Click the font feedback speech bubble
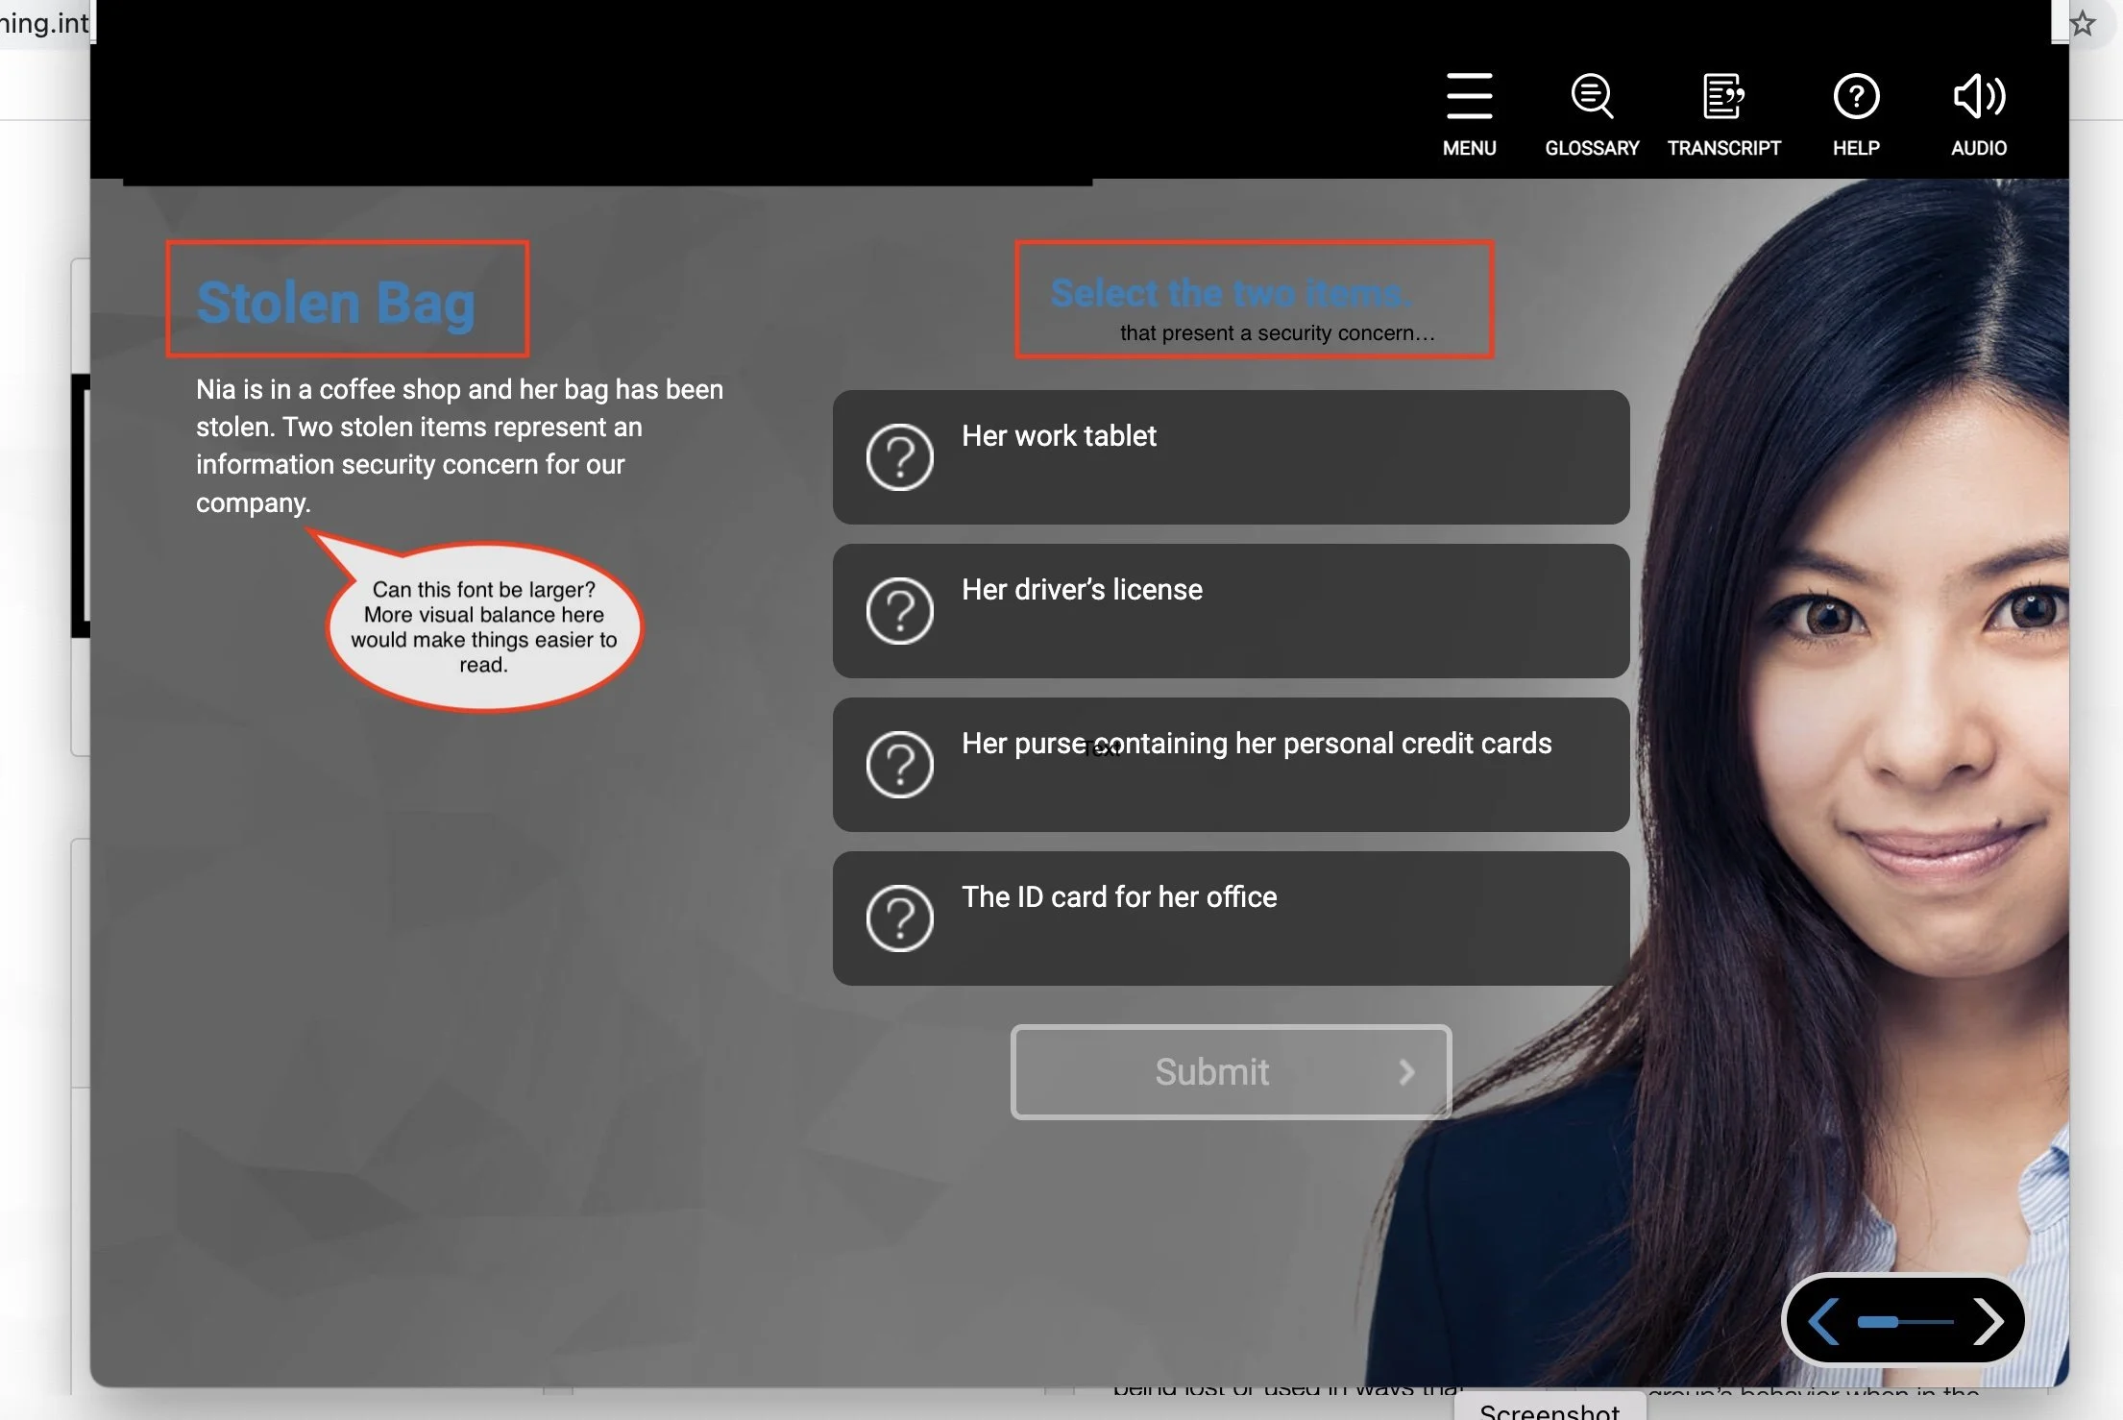Screen dimensions: 2123x1420 (483, 624)
